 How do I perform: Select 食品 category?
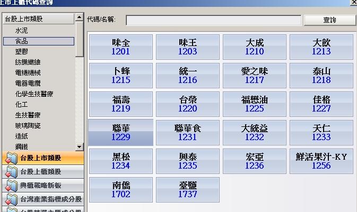point(39,41)
